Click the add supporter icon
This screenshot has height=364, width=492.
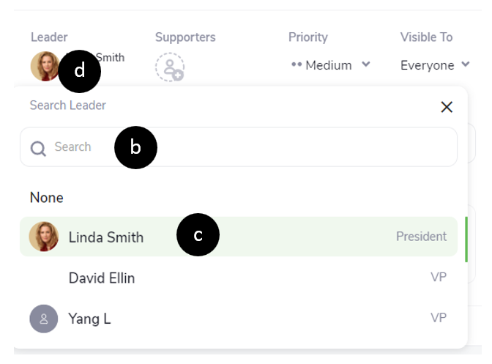point(170,67)
